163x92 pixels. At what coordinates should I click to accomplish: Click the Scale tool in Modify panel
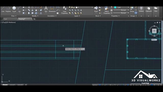pos(32,13)
